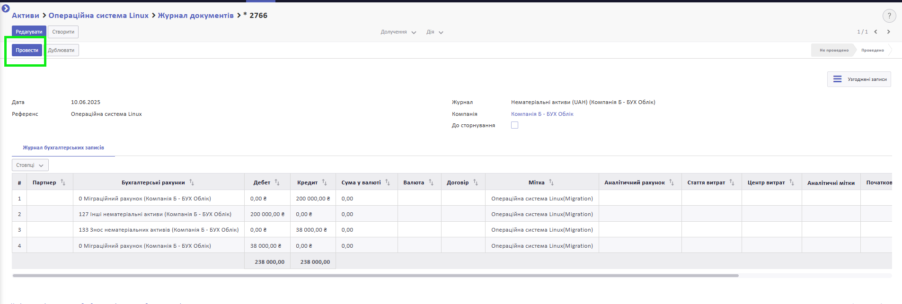The height and width of the screenshot is (304, 902).
Task: Sort by Бухгалтерські рахунки column arrows
Action: [x=192, y=182]
